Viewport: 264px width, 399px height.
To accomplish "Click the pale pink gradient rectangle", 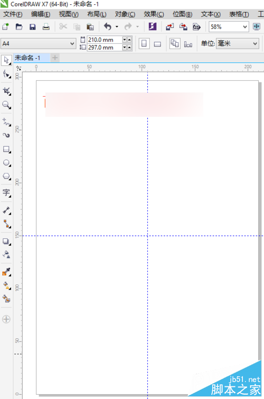I will (124, 105).
